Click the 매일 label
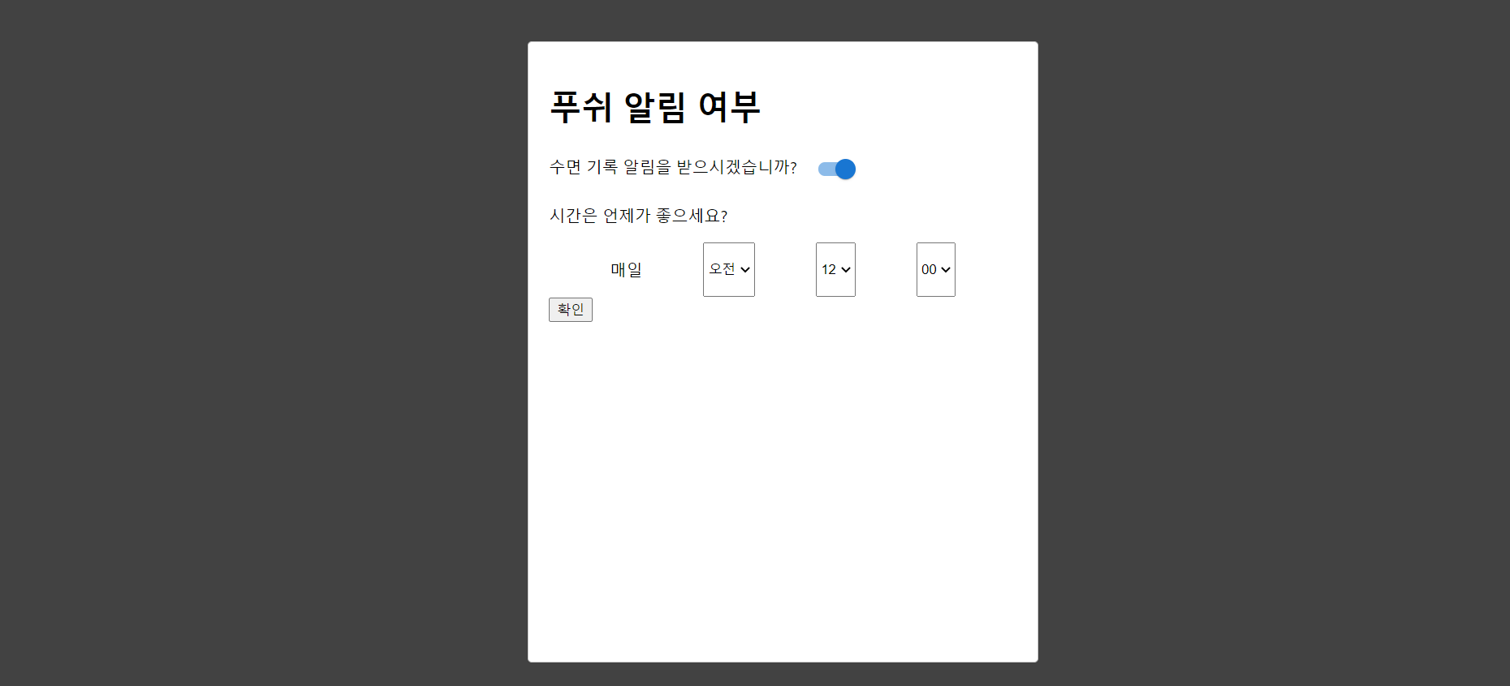Image resolution: width=1510 pixels, height=686 pixels. (x=627, y=269)
